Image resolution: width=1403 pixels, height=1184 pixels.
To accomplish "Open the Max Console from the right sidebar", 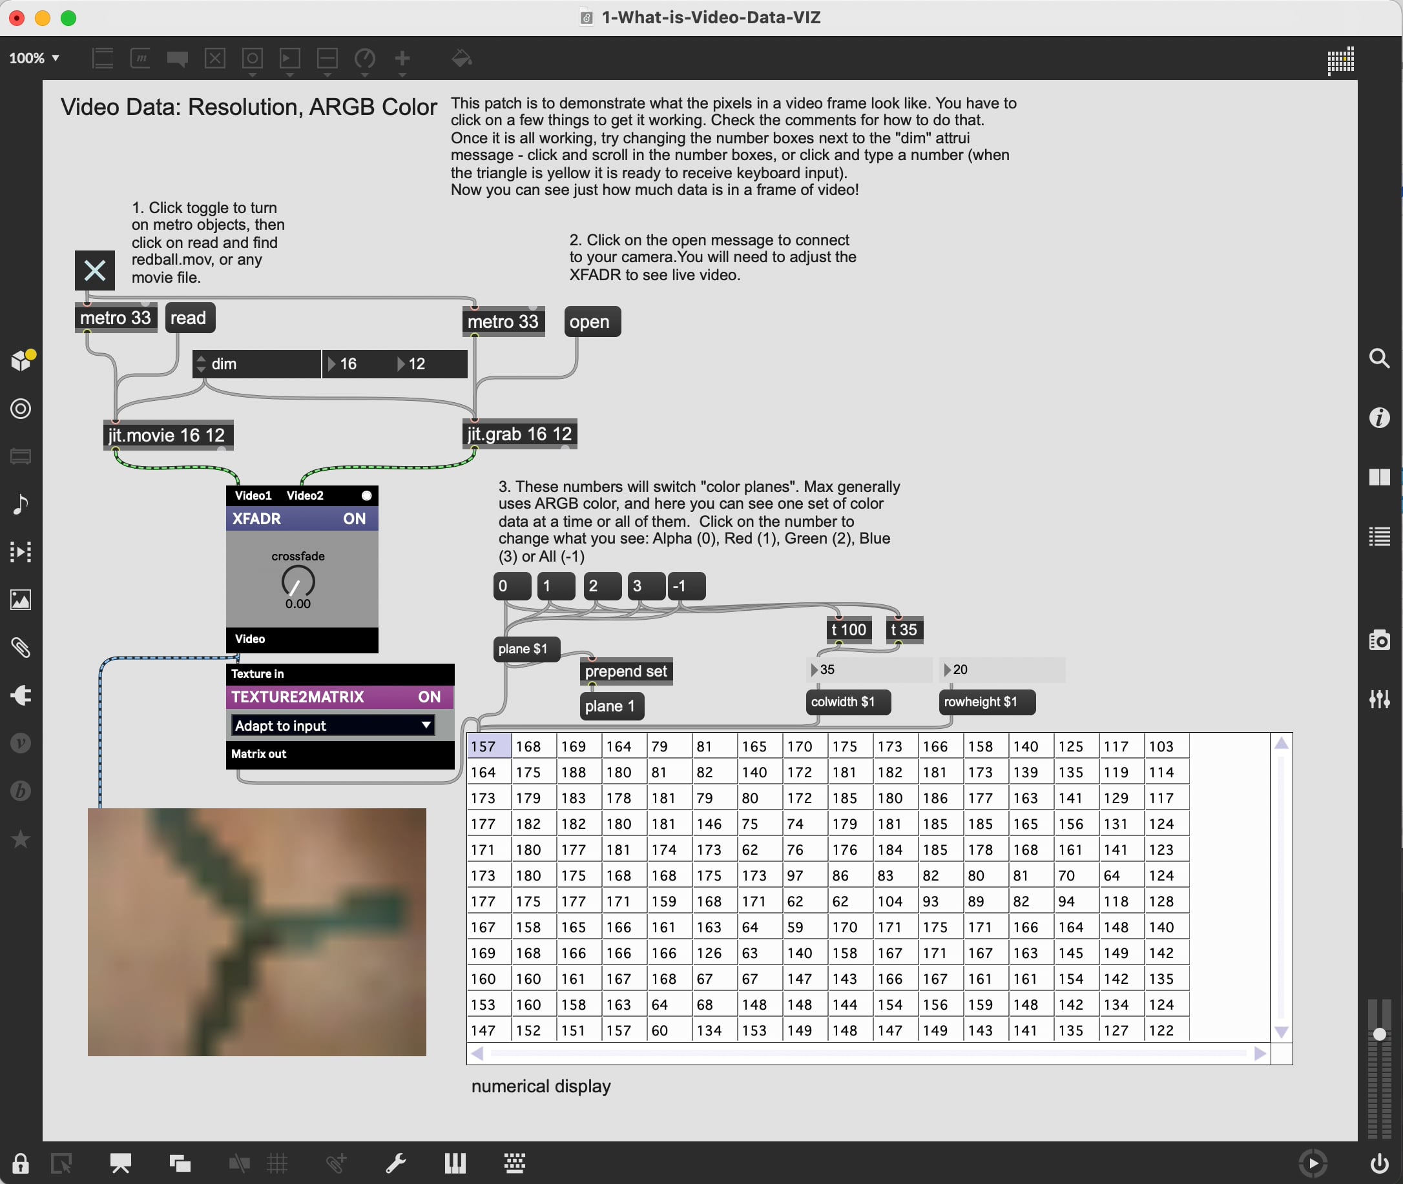I will pyautogui.click(x=1380, y=536).
